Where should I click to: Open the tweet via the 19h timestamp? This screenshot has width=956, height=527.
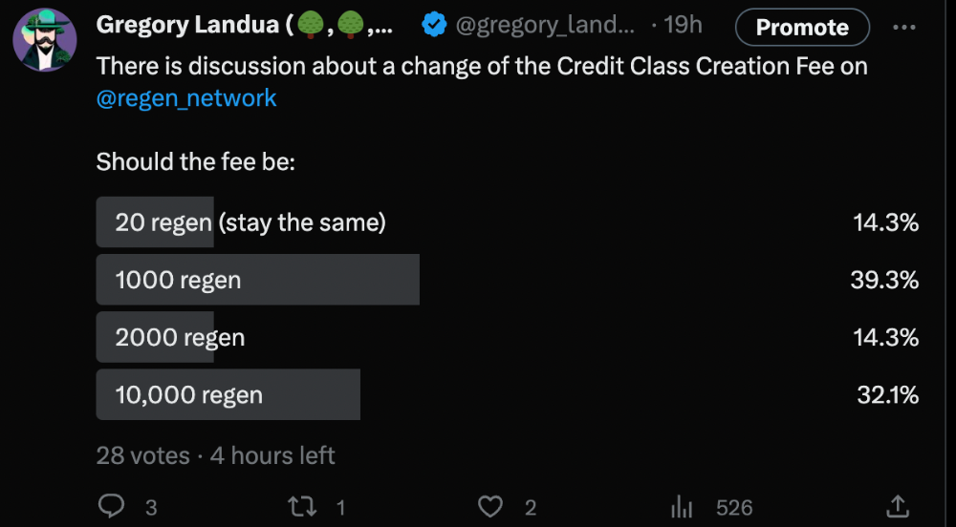(x=683, y=26)
